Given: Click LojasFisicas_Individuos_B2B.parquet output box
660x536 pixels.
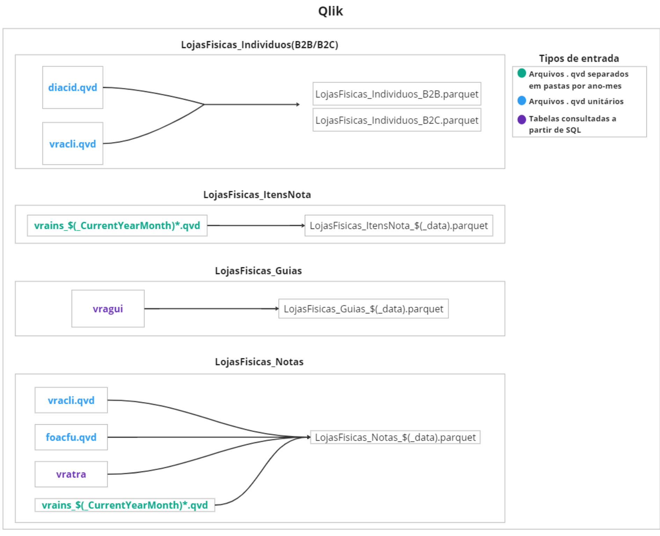Looking at the screenshot, I should click(x=397, y=94).
